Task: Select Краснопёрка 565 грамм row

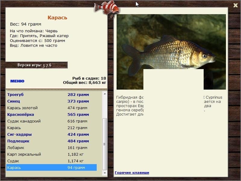Action: (52, 114)
